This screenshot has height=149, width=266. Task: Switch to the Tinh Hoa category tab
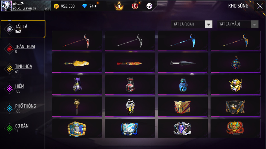click(x=23, y=69)
